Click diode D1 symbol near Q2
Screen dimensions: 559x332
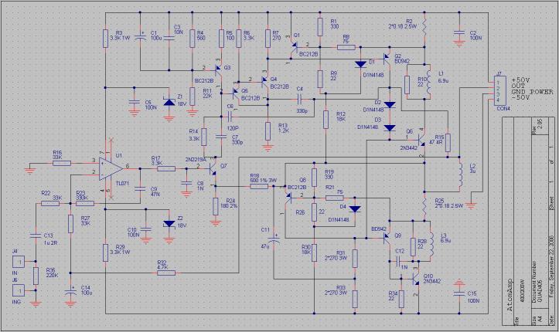(x=361, y=64)
